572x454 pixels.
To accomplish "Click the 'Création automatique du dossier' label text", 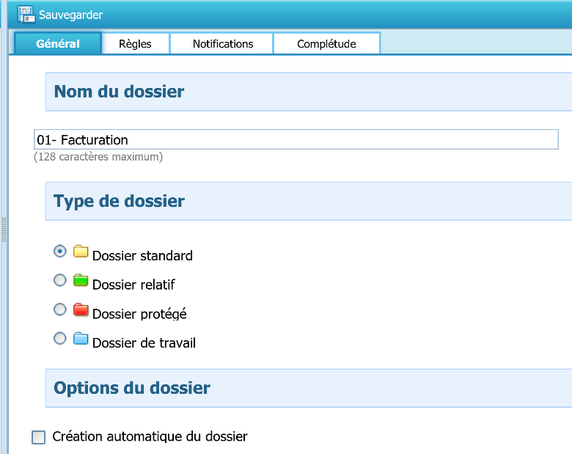I will [150, 436].
